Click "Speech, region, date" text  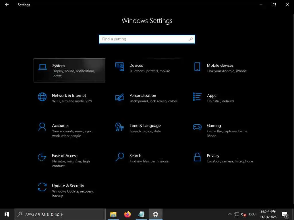pyautogui.click(x=145, y=131)
